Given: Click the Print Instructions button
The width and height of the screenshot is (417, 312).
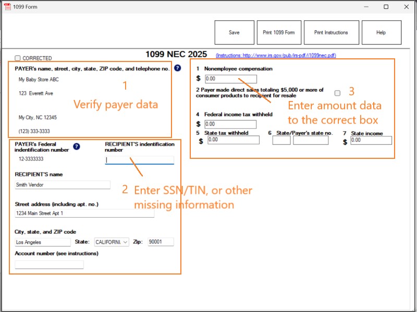Looking at the screenshot, I should [331, 32].
